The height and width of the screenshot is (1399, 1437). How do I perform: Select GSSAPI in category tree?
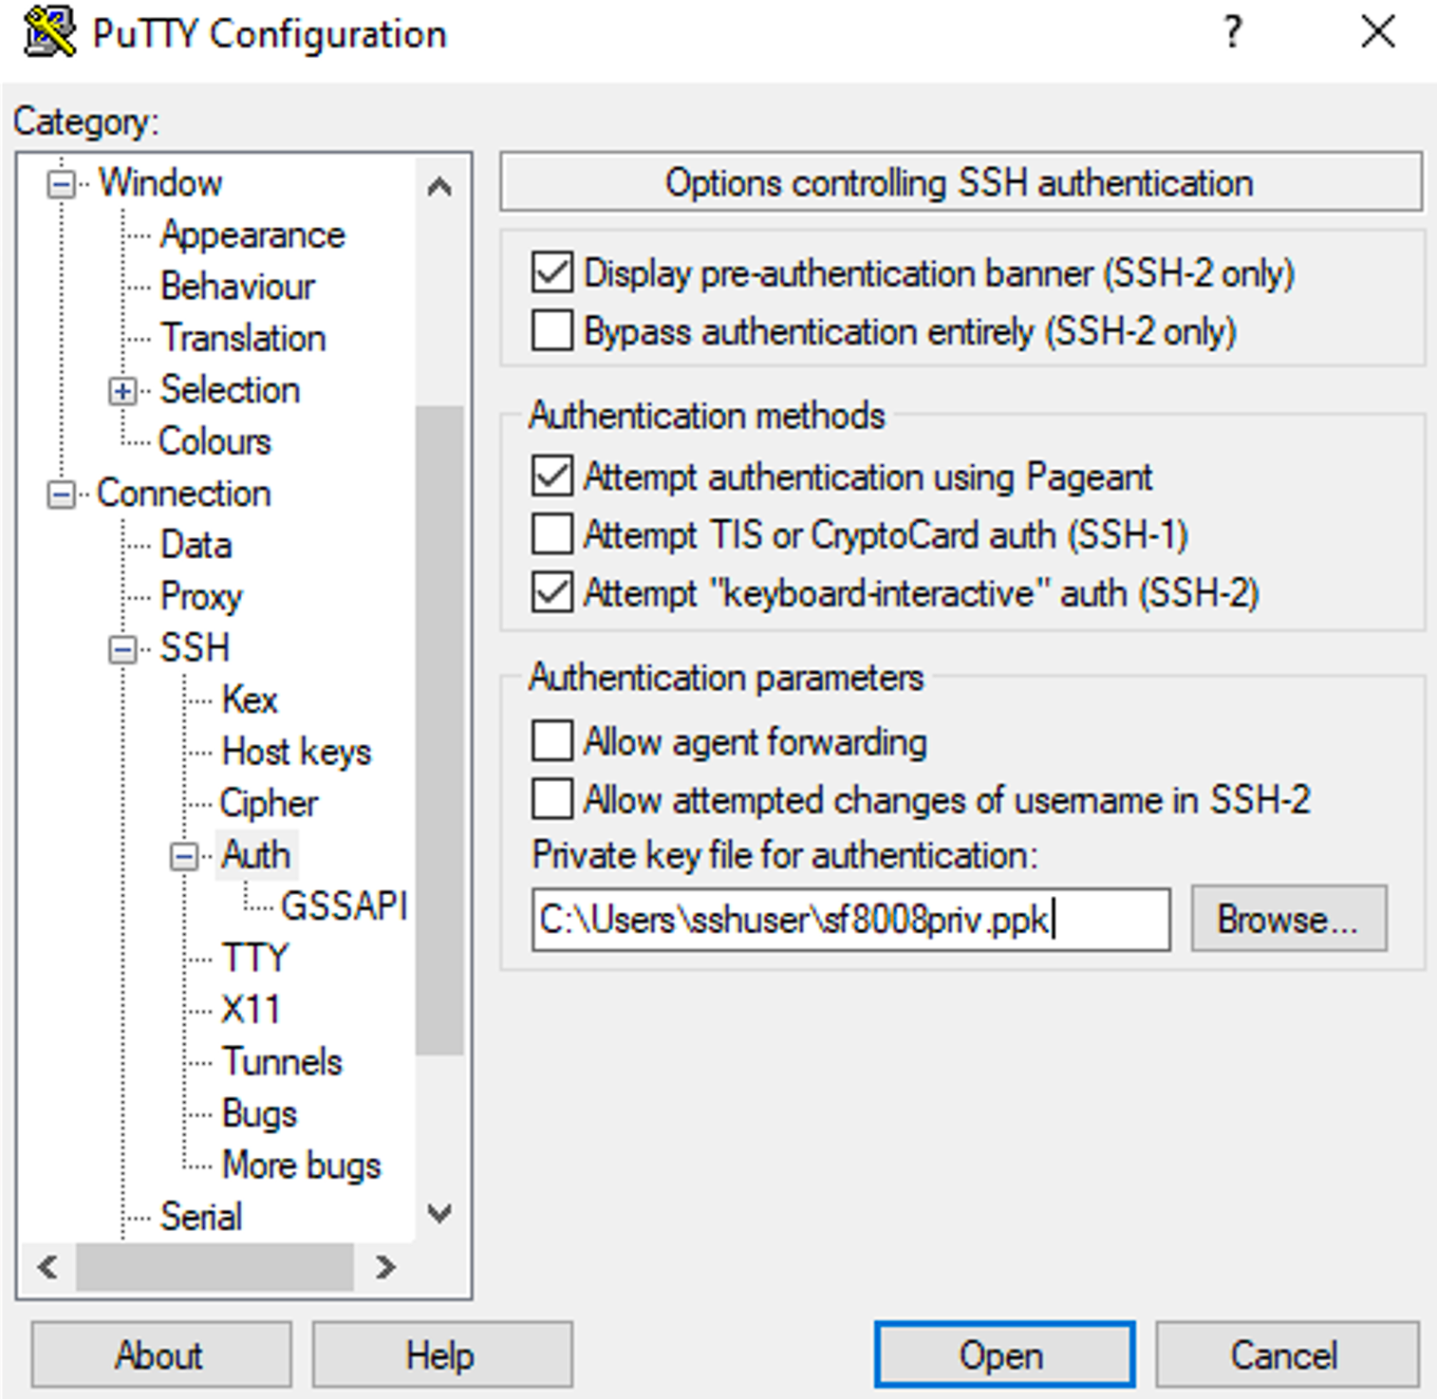pyautogui.click(x=343, y=905)
